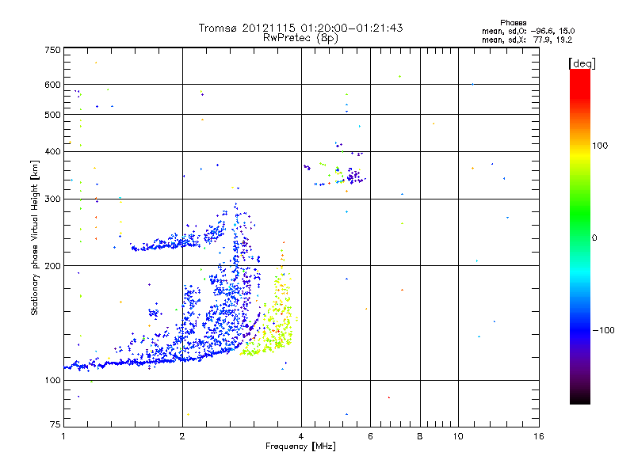
Task: Click the colorbar tick label "100" beside "[deg]" scale
Action: pos(600,146)
